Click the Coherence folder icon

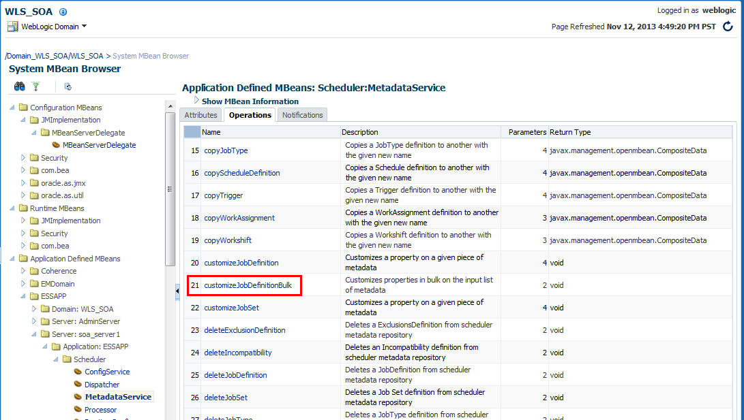34,271
